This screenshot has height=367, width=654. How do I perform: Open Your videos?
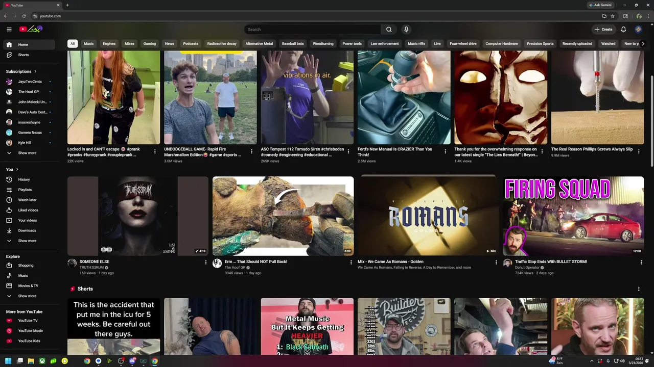[x=28, y=220]
